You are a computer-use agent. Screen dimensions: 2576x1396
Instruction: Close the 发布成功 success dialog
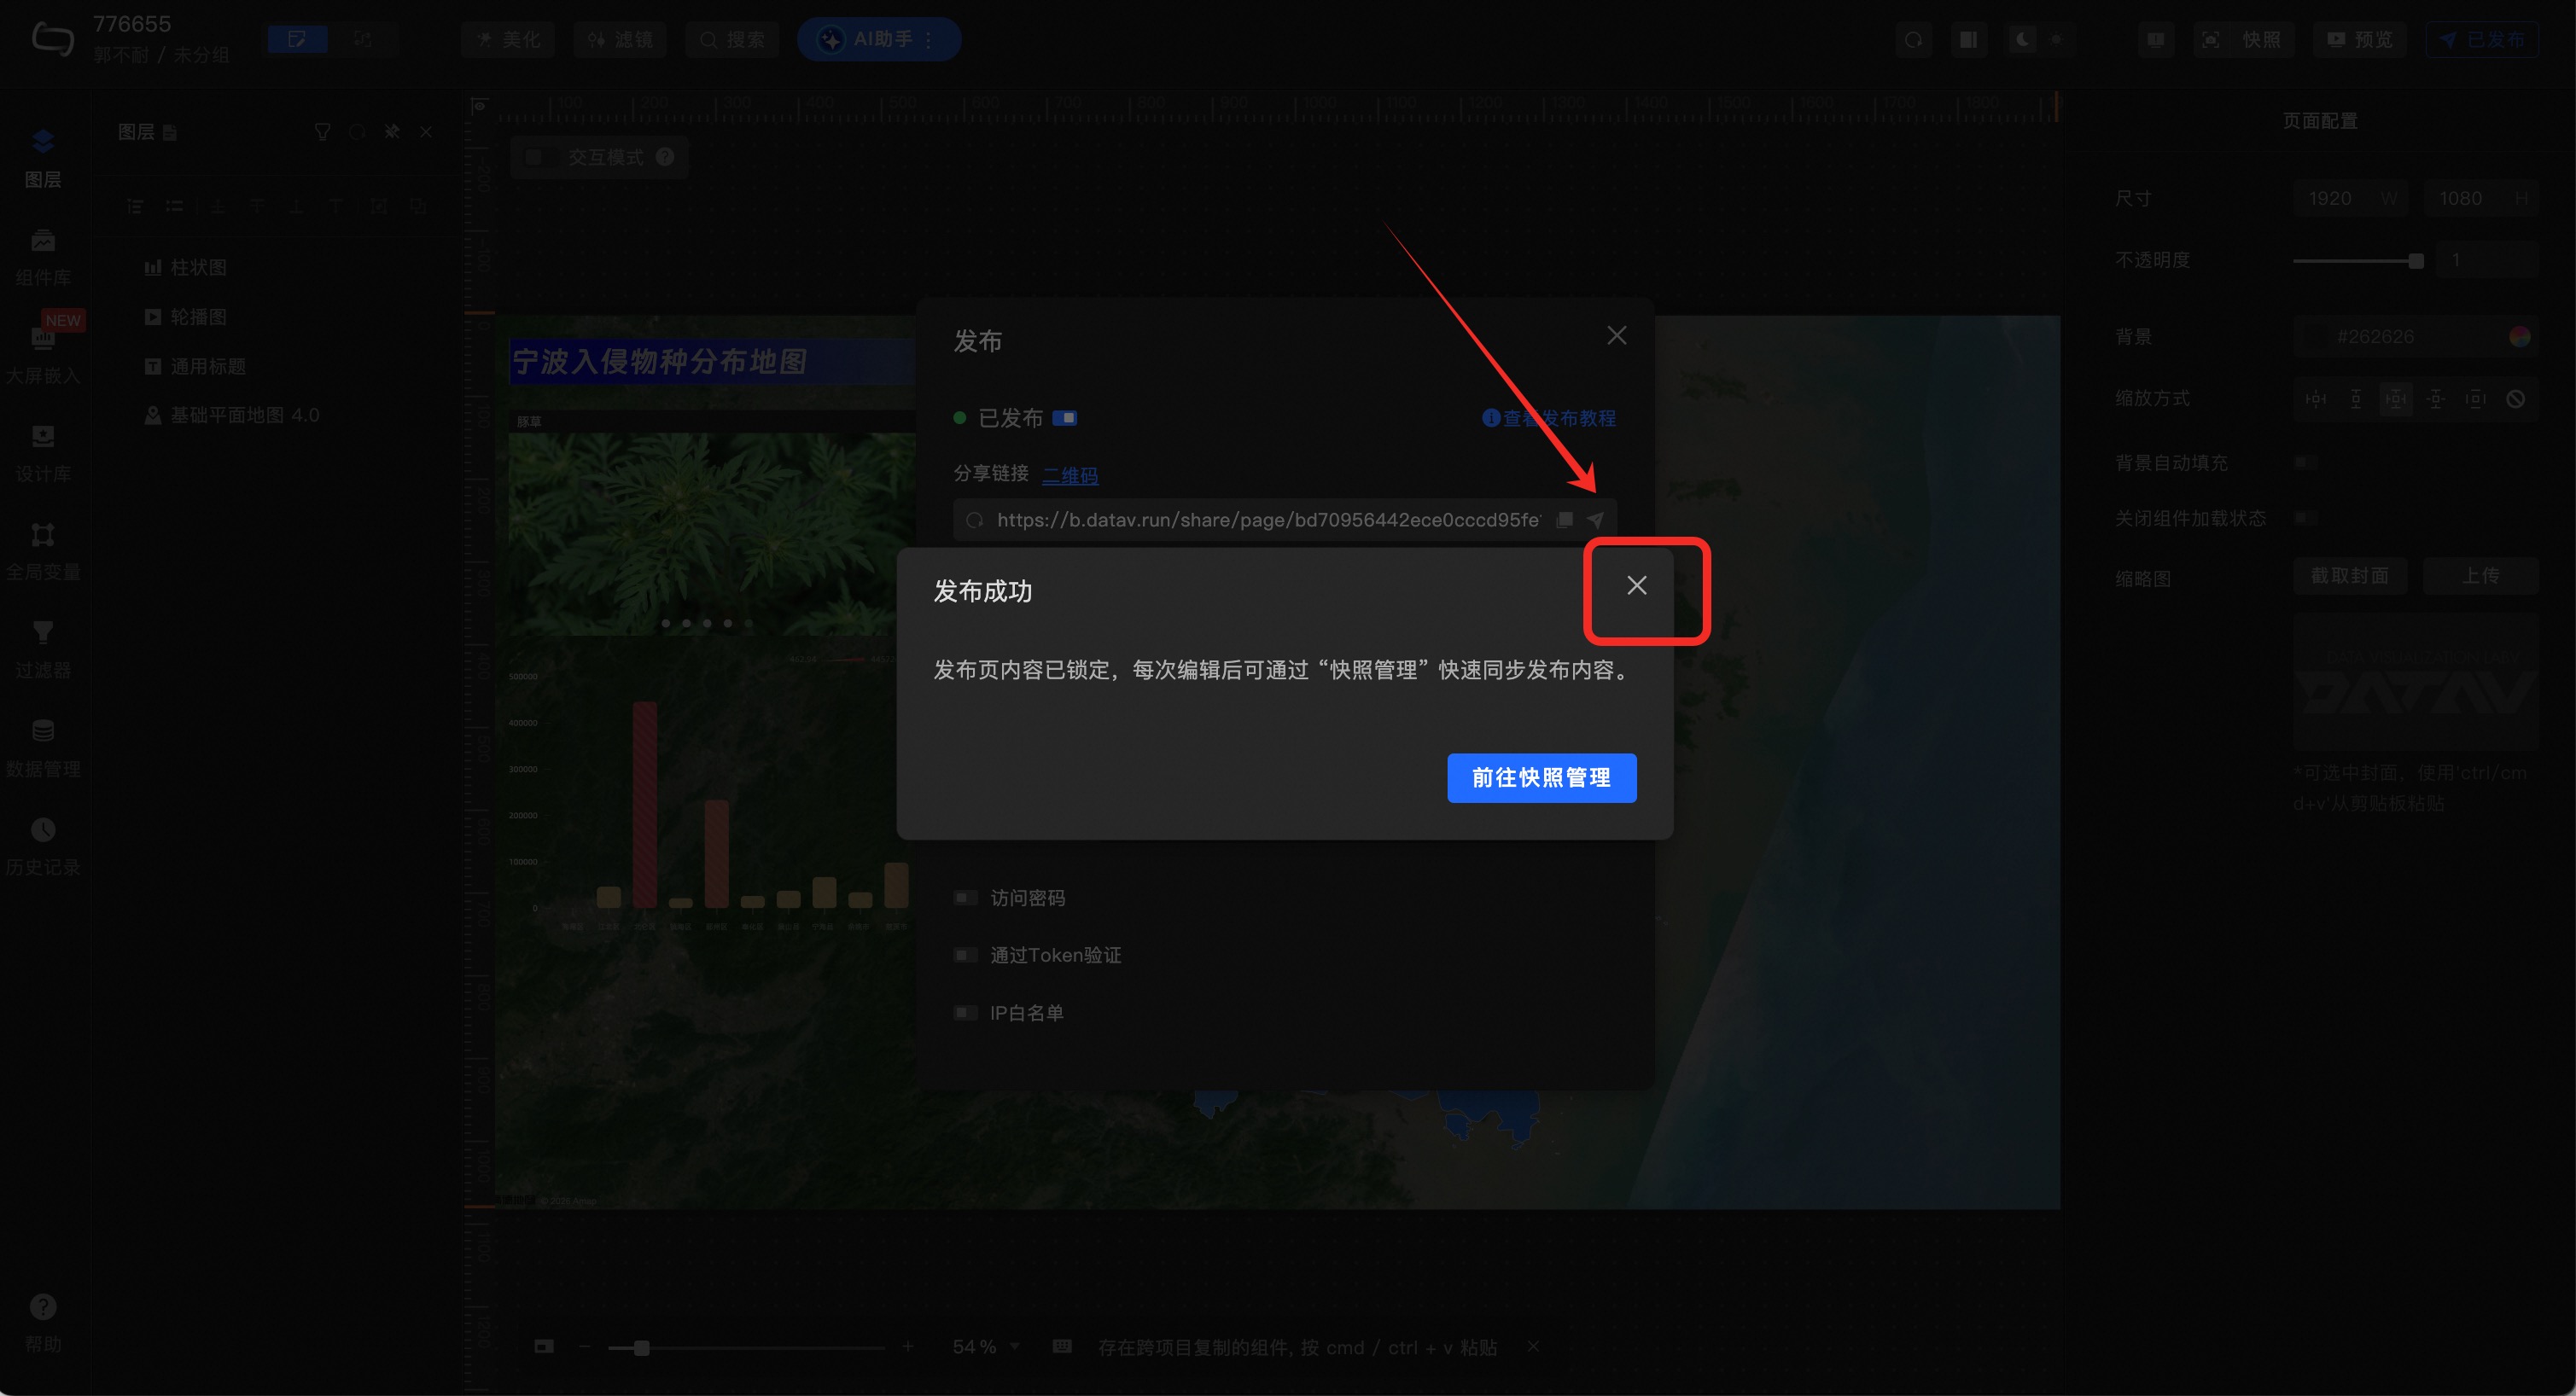tap(1637, 586)
